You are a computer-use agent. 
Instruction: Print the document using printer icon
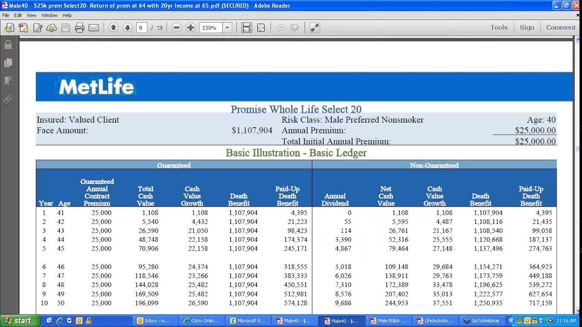[80, 28]
